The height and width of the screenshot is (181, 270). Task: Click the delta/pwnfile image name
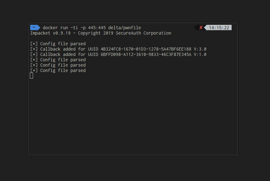[x=125, y=28]
